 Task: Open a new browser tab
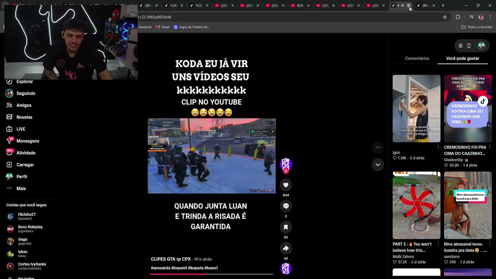click(443, 5)
